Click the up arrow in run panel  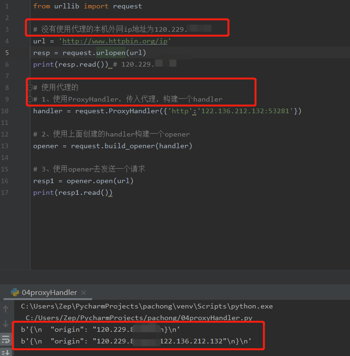(6, 309)
